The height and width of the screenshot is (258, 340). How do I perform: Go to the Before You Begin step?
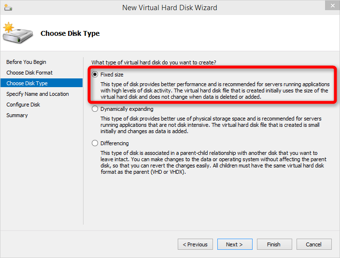(x=26, y=62)
